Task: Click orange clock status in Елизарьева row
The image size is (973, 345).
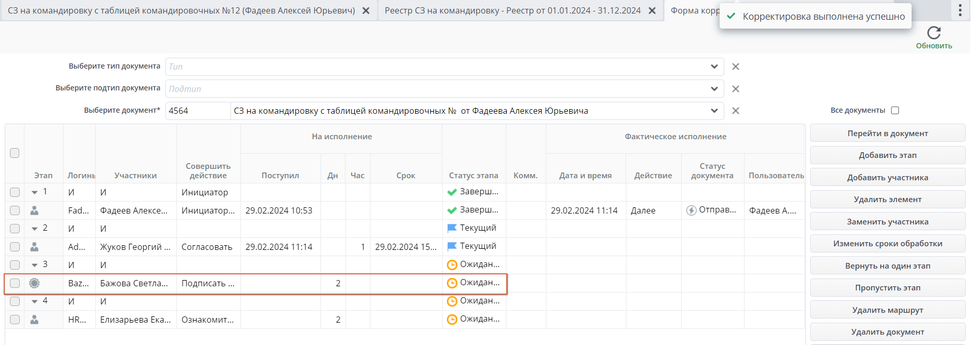Action: click(452, 320)
